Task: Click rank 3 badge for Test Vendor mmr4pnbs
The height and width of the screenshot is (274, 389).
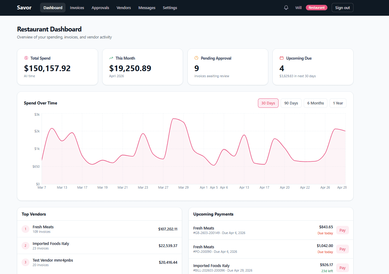Action: coord(25,262)
